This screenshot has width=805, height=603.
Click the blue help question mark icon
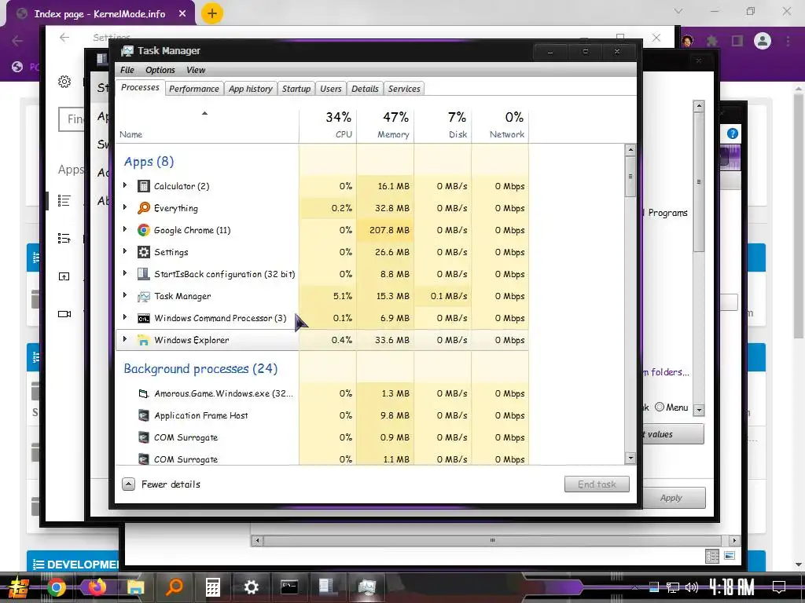pyautogui.click(x=733, y=133)
